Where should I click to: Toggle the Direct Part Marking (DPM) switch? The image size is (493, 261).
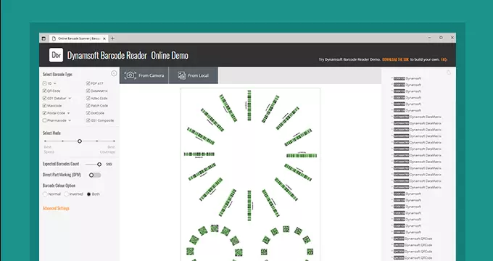(95, 175)
